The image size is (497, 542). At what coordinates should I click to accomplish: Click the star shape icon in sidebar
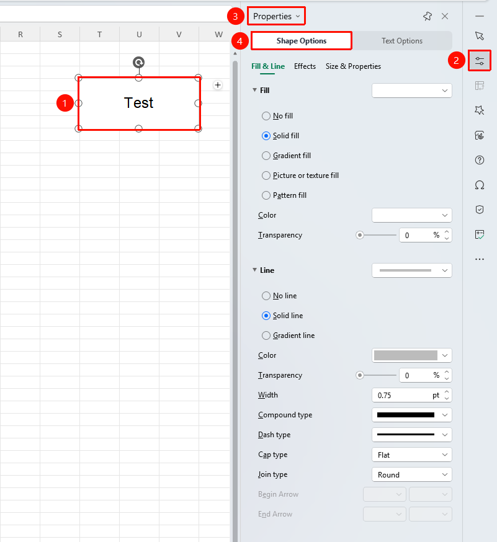pyautogui.click(x=480, y=110)
